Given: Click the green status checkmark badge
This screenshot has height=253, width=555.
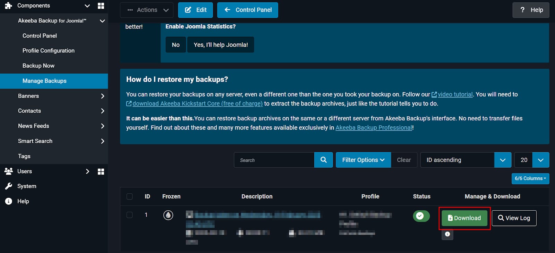Looking at the screenshot, I should [421, 216].
